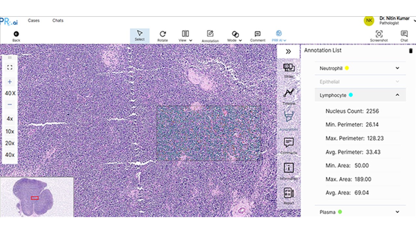This screenshot has width=416, height=234.
Task: Open the Timeline sidebar icon
Action: [x=289, y=96]
